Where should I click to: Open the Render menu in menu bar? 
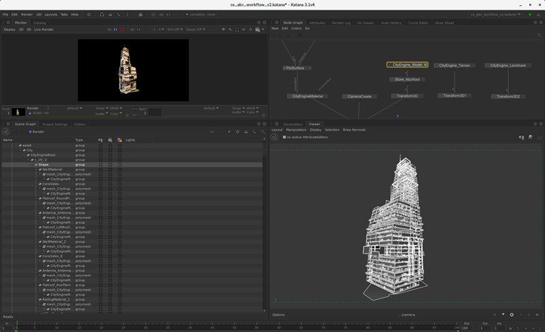pyautogui.click(x=27, y=14)
